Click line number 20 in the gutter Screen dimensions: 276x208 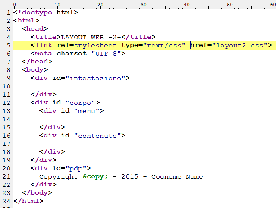[x=6, y=168]
